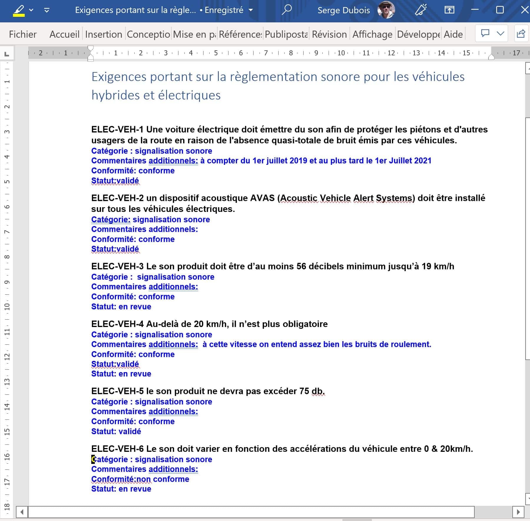Click Serge Dubois profile picture
The width and height of the screenshot is (530, 521).
[386, 10]
